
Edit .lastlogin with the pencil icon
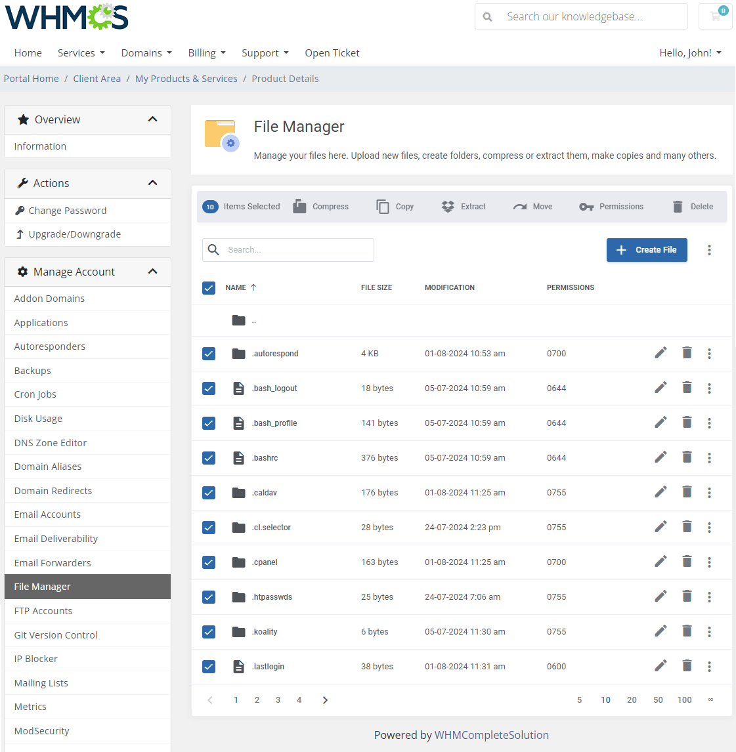(660, 665)
